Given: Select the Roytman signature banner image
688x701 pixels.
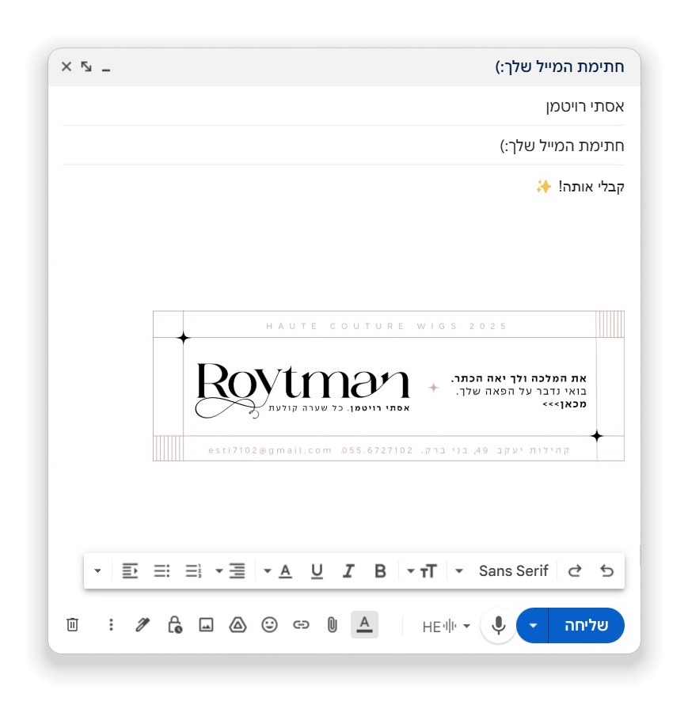Looking at the screenshot, I should 388,386.
